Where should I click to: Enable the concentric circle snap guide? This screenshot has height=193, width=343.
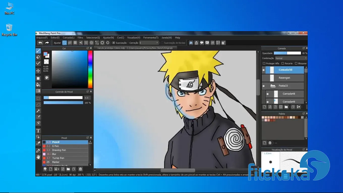click(x=92, y=43)
